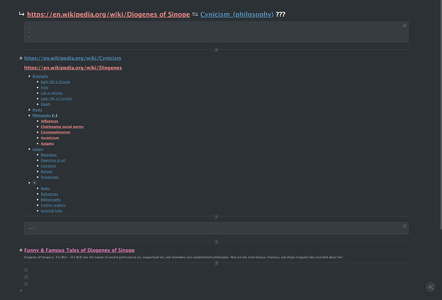Viewport: 442px width, 300px height.
Task: Open Later life in Corinth link
Action: tap(56, 99)
